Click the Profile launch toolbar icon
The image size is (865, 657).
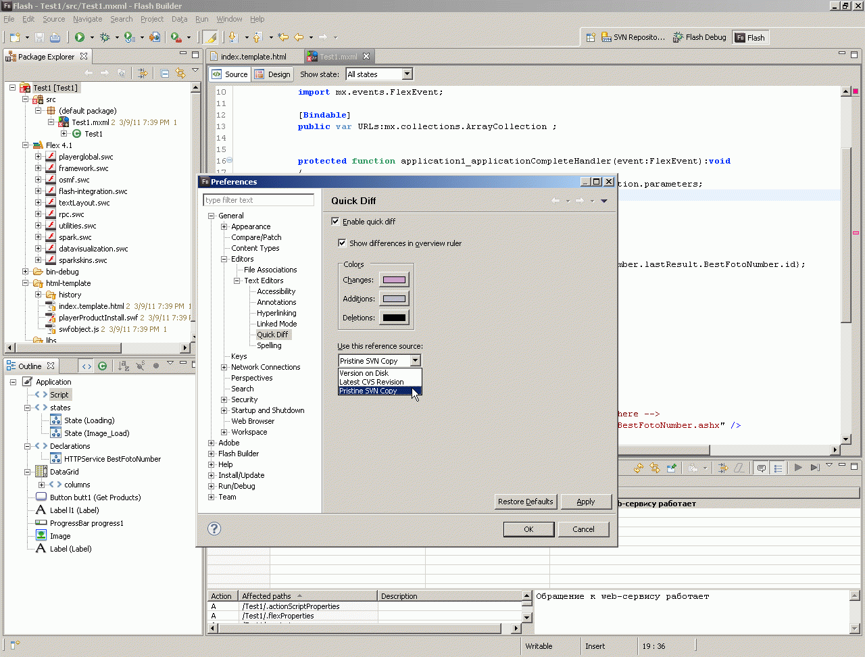pos(129,37)
